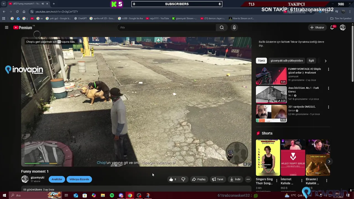Open raiju1111 - YouTube bookmark

coord(157,19)
